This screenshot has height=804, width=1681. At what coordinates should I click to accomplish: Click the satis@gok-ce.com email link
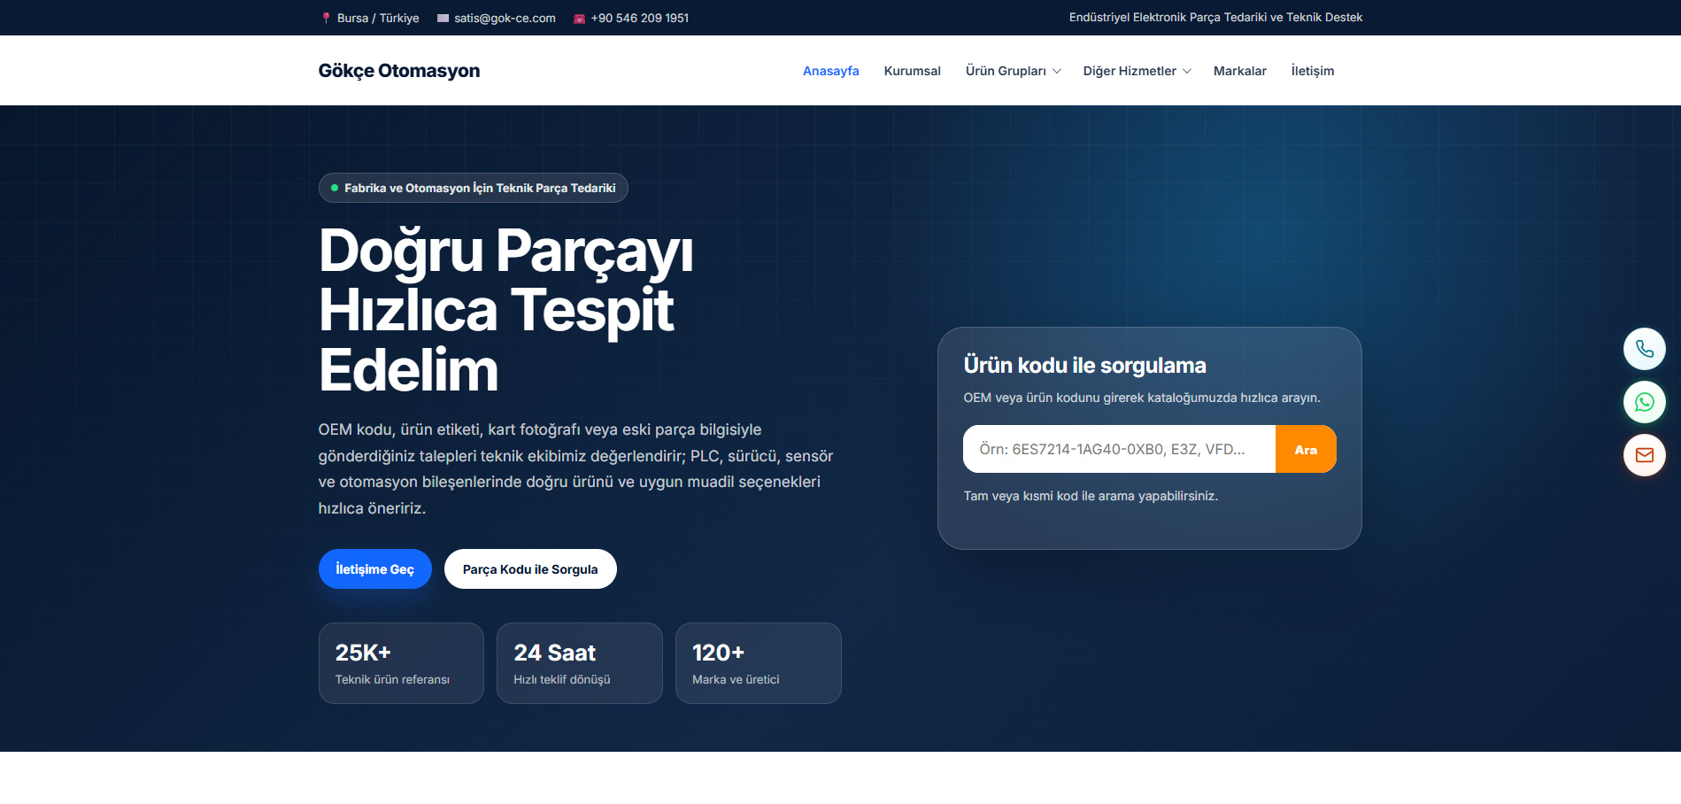505,18
